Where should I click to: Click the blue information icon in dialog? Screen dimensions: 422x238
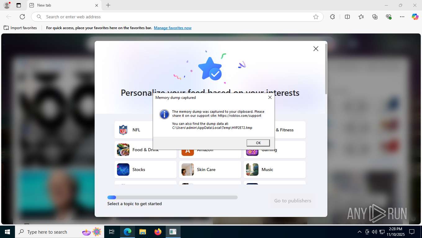coord(164,114)
